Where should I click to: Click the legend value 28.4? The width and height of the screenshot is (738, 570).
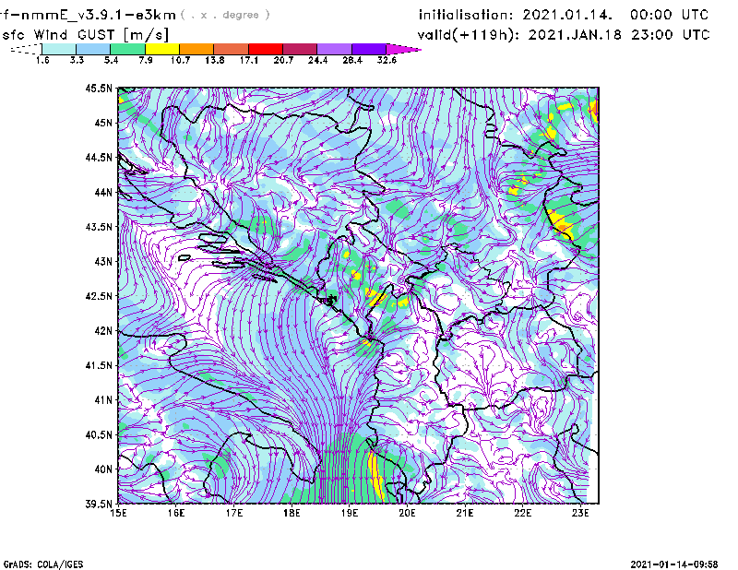[352, 60]
